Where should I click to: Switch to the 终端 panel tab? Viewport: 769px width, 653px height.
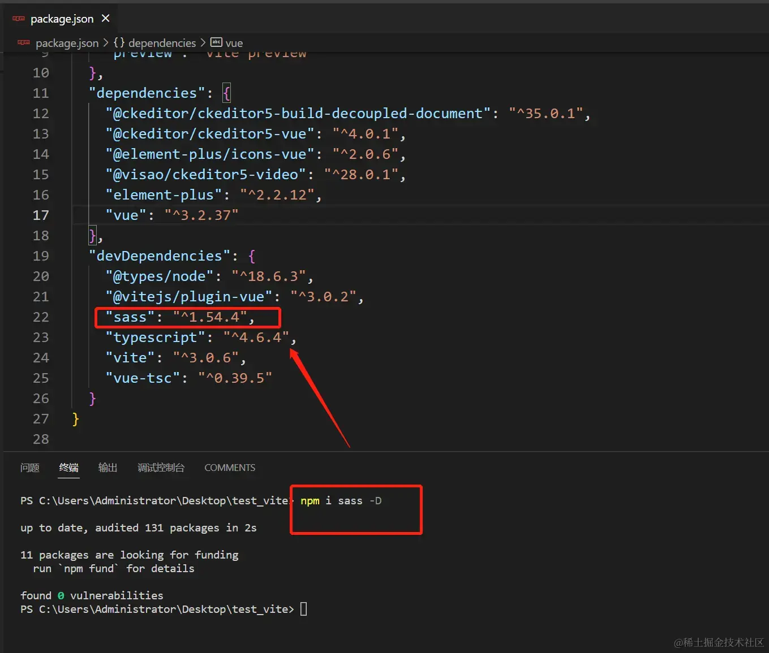pos(69,468)
